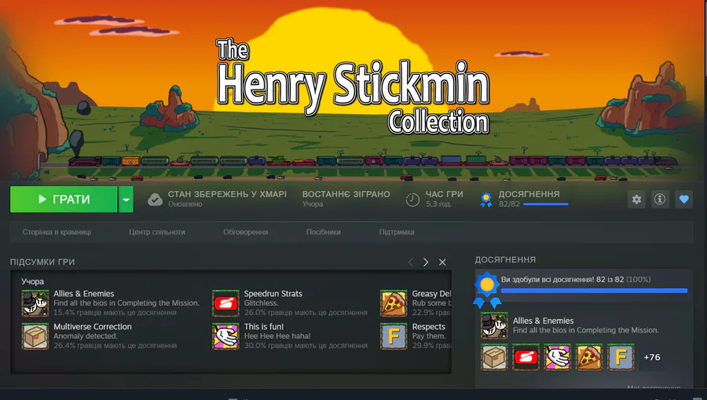Click the F icon in ДОСЯГНЕННЯ panel
707x400 pixels.
pyautogui.click(x=621, y=357)
